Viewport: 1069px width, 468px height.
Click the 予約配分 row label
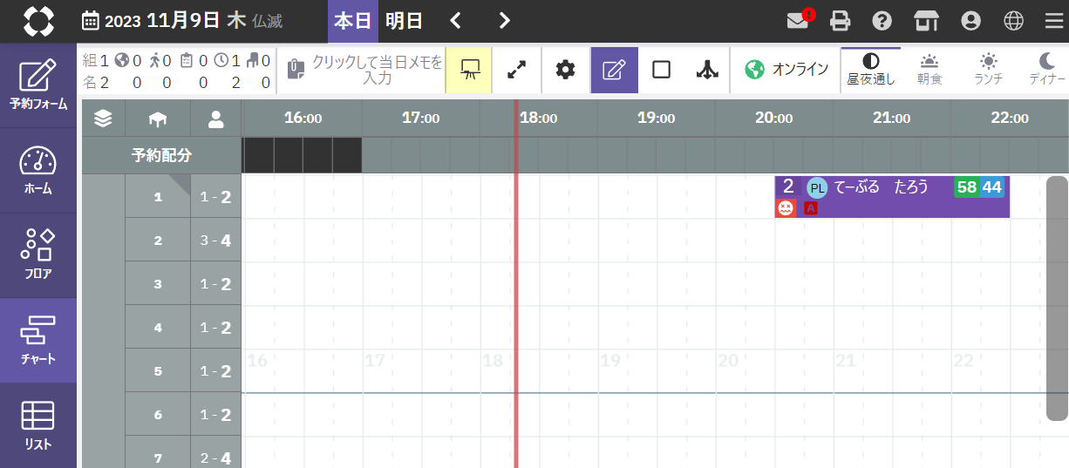161,156
